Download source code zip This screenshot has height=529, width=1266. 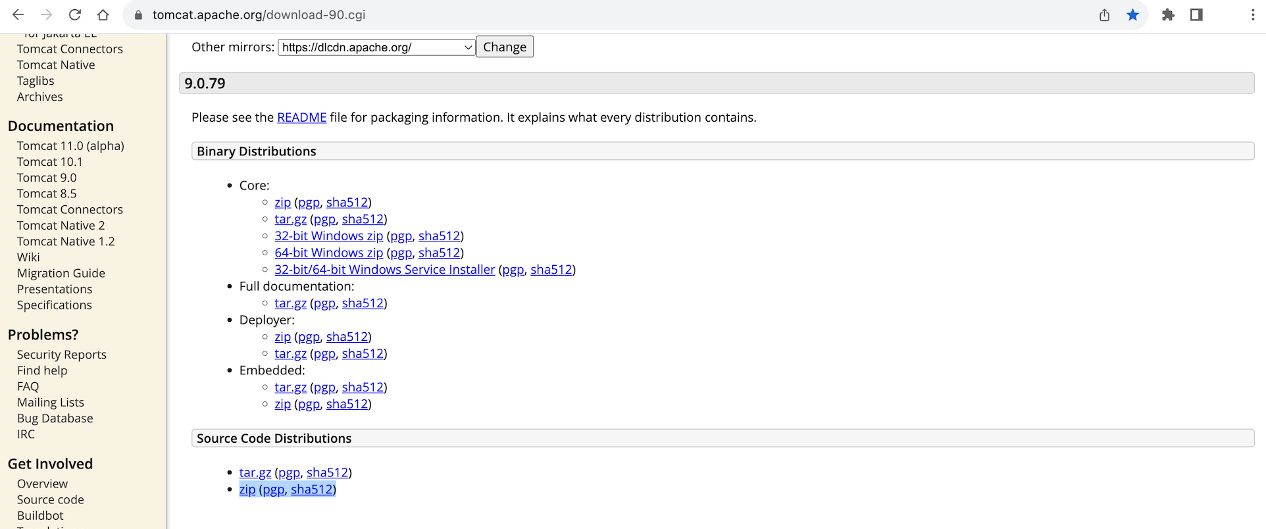[x=247, y=490]
